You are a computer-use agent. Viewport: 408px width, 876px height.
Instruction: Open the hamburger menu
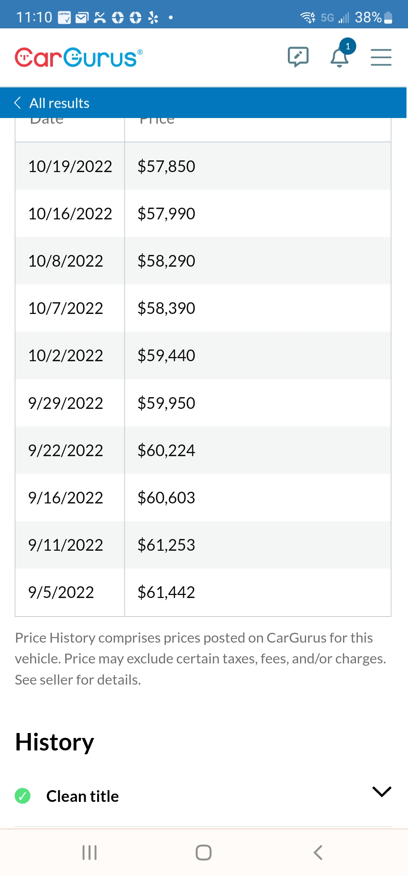click(381, 57)
